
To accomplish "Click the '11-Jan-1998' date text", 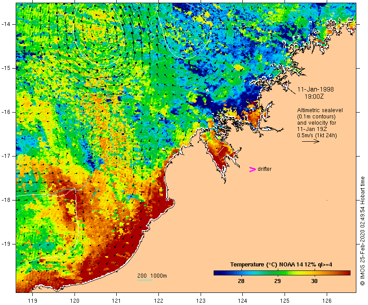I will [x=315, y=89].
